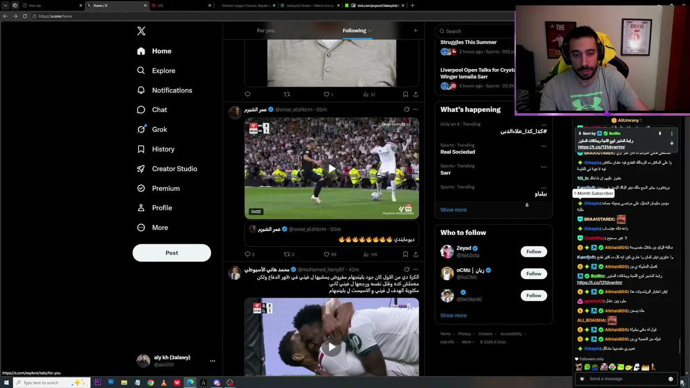The image size is (690, 388).
Task: Open the Premium page
Action: coord(158,189)
